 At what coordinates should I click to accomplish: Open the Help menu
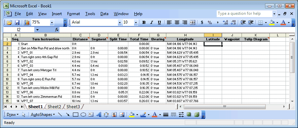click(x=138, y=14)
